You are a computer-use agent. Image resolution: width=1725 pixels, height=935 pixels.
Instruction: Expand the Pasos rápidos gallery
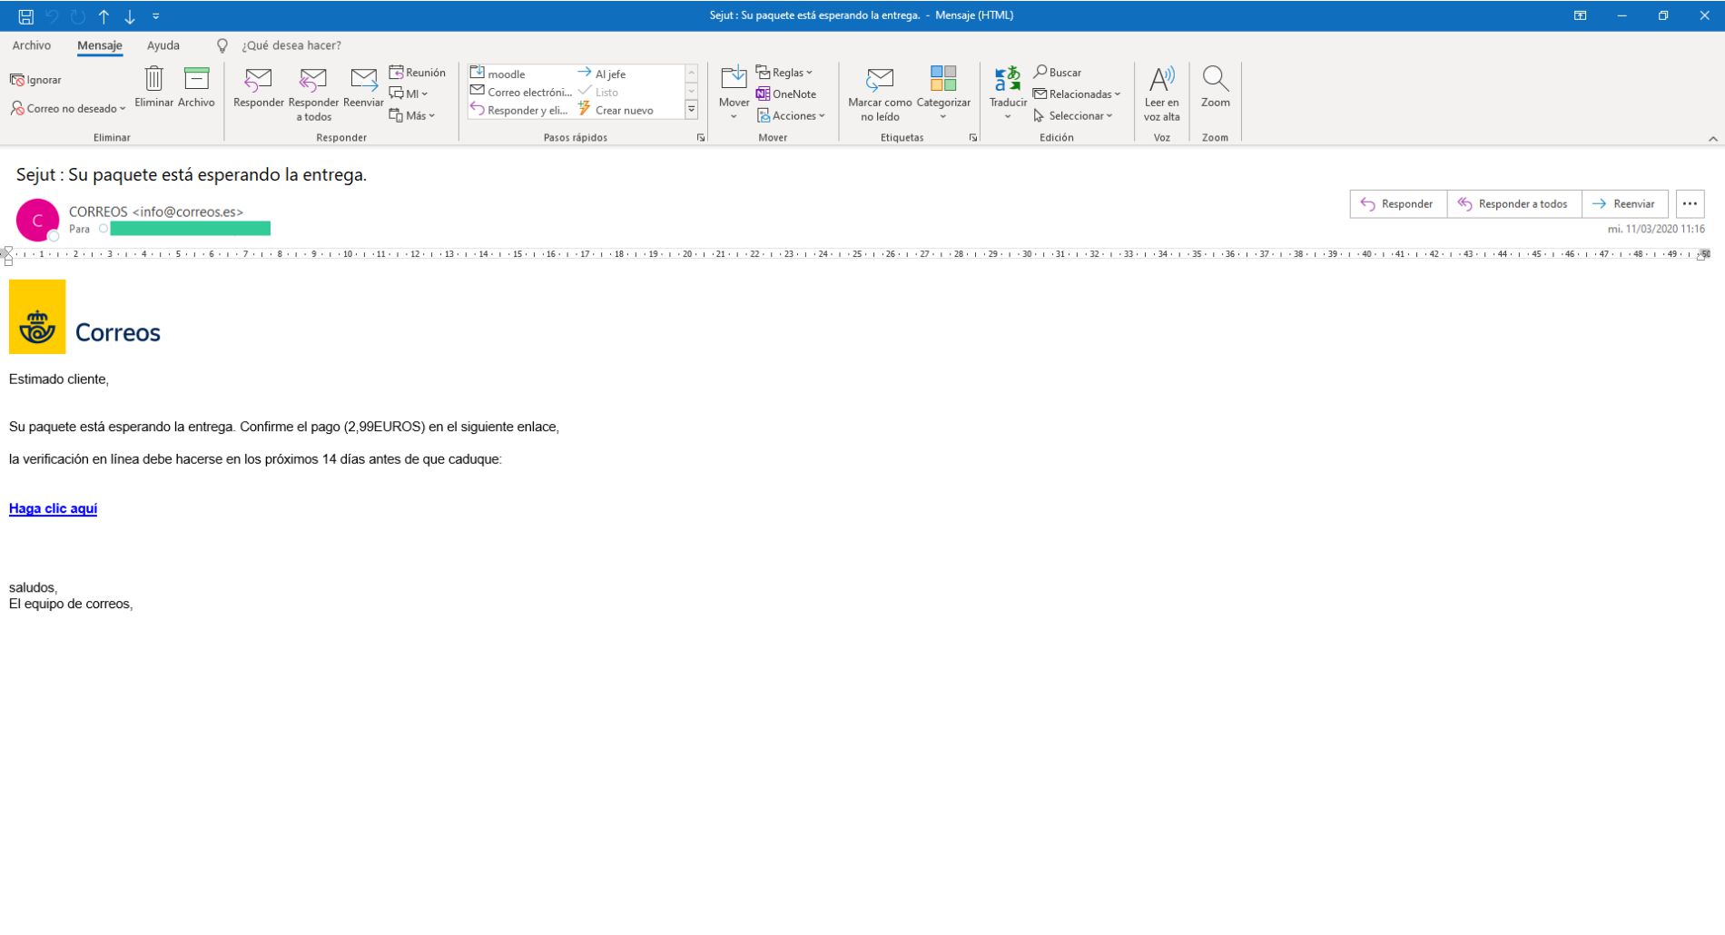click(x=691, y=110)
